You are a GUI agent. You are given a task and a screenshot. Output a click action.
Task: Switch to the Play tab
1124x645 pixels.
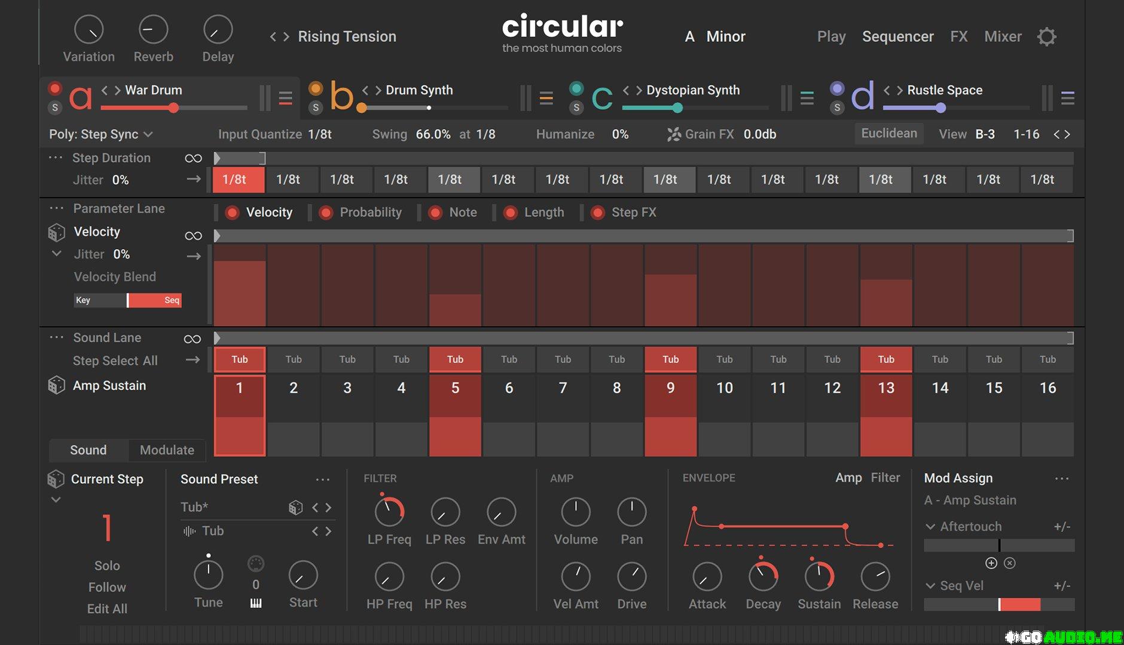click(831, 36)
